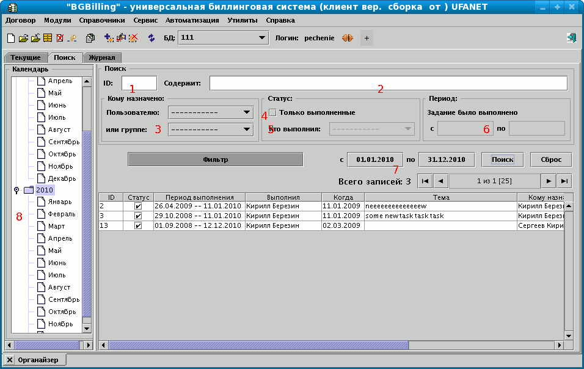Switch to the 'Журнал' tab
The width and height of the screenshot is (584, 369).
(101, 57)
